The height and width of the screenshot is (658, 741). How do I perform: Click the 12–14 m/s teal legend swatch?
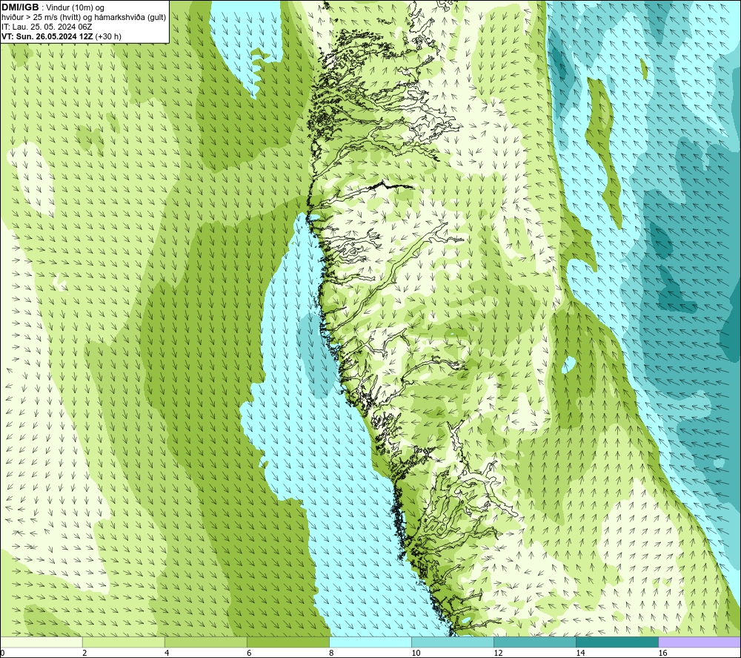[x=535, y=642]
